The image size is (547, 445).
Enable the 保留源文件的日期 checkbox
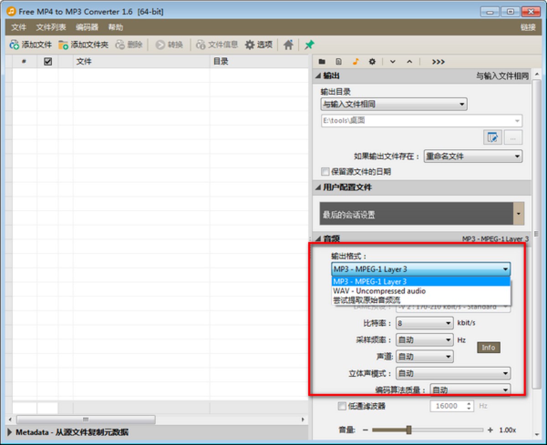pos(325,172)
